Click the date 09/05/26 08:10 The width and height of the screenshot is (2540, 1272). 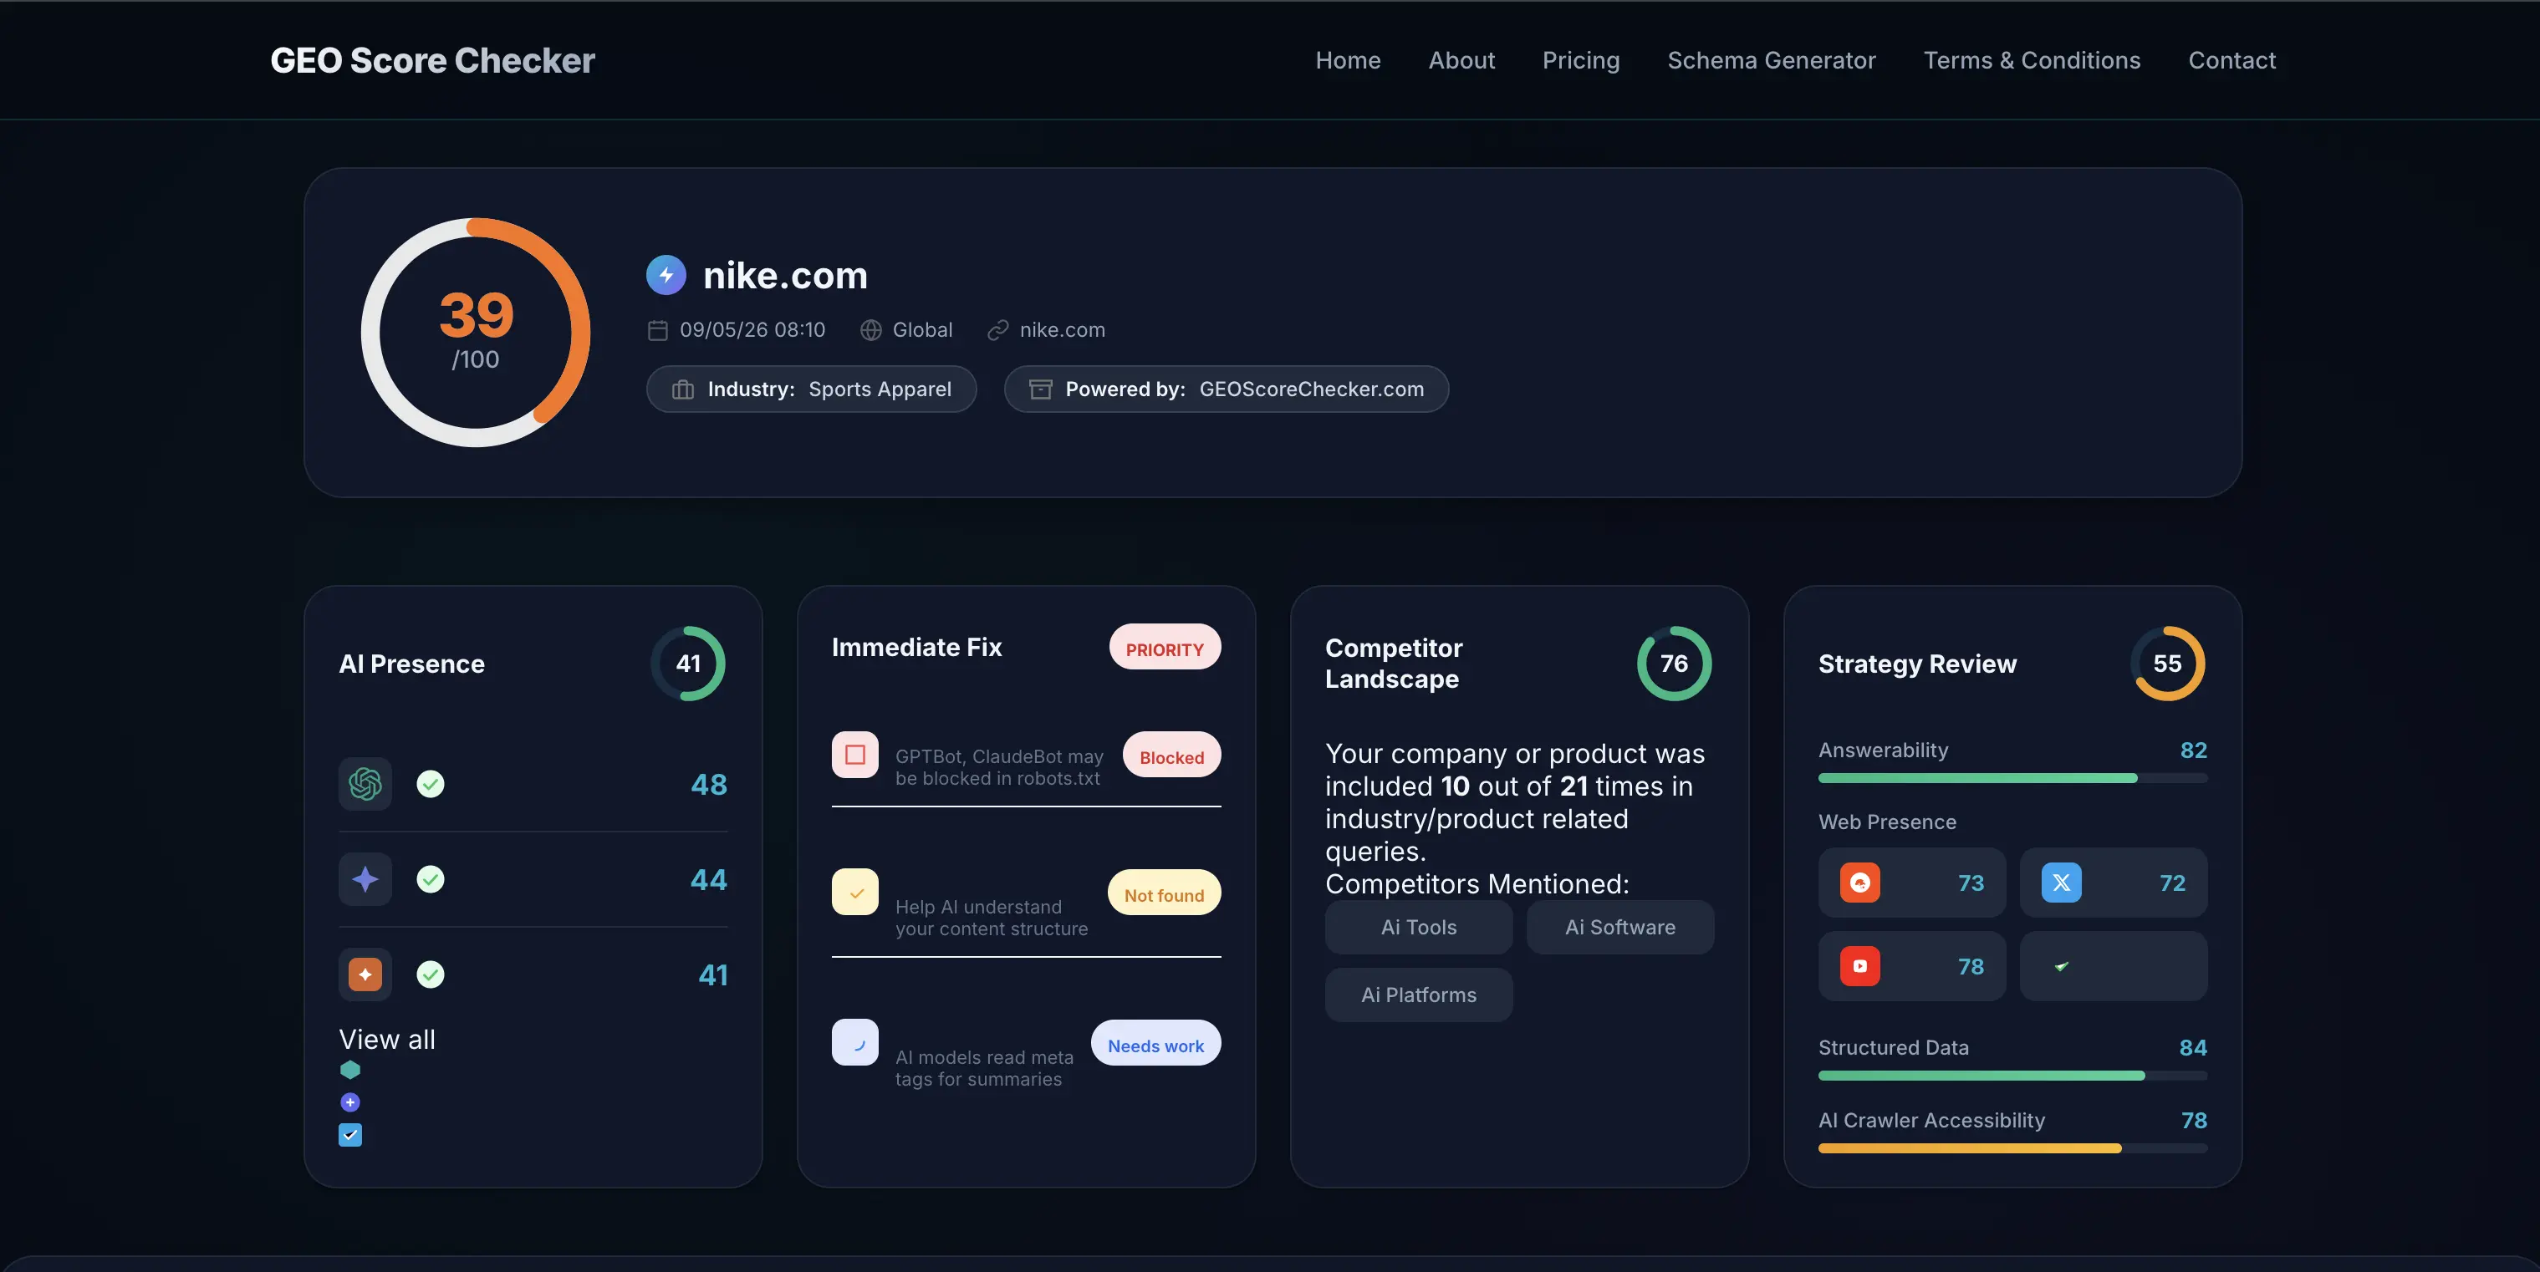[752, 330]
